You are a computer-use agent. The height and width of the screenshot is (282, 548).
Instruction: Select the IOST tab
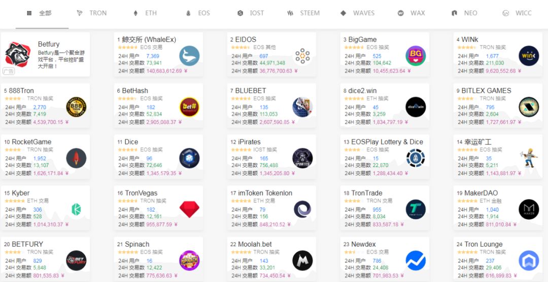click(x=251, y=13)
